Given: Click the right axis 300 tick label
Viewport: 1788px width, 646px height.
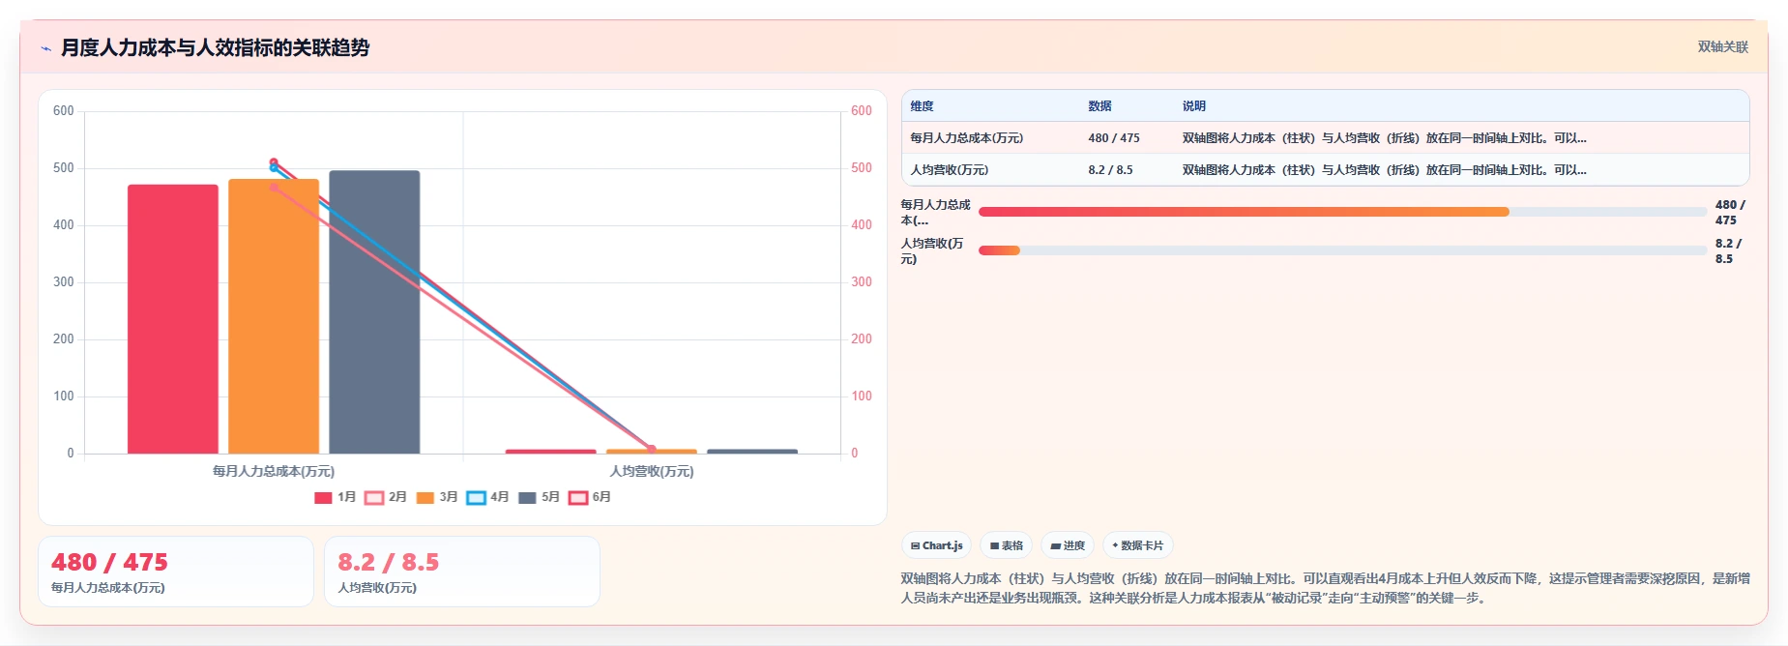Looking at the screenshot, I should [x=862, y=282].
